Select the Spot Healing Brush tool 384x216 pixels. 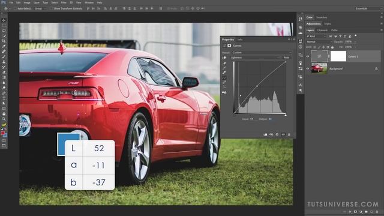pyautogui.click(x=4, y=52)
